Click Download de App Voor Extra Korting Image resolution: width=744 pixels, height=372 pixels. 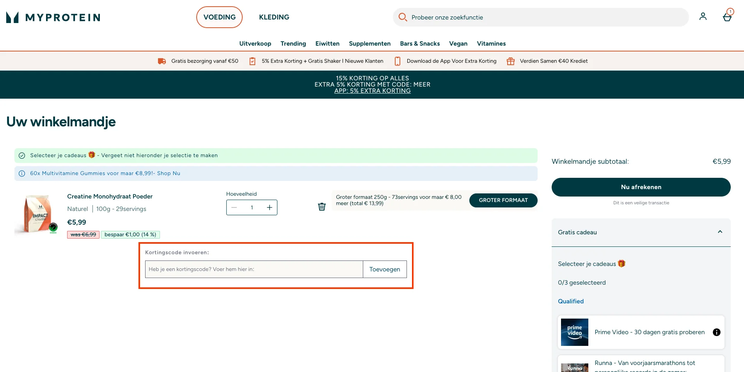(x=452, y=61)
